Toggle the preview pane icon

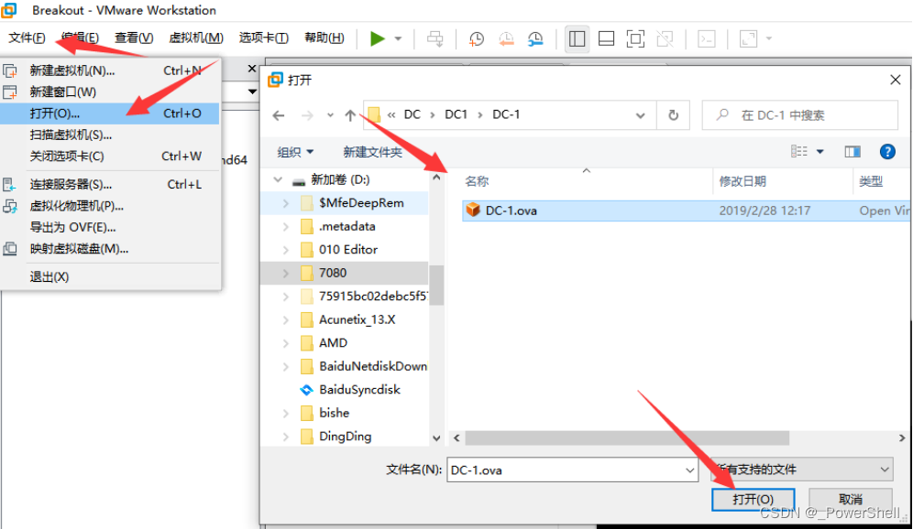[x=852, y=152]
